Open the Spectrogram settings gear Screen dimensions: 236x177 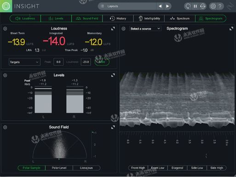[x=123, y=29]
